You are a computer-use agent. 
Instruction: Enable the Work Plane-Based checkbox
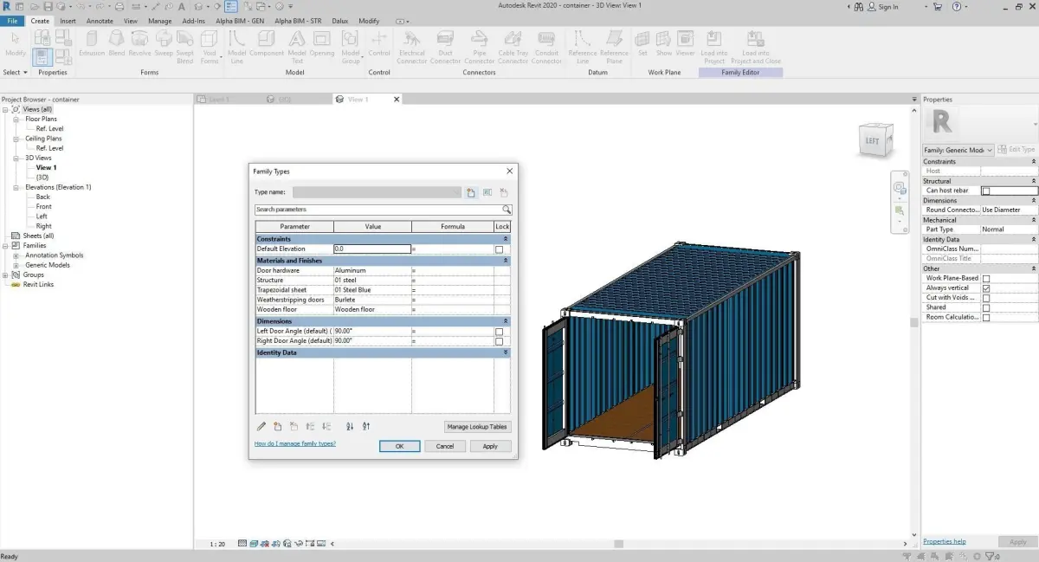(985, 279)
